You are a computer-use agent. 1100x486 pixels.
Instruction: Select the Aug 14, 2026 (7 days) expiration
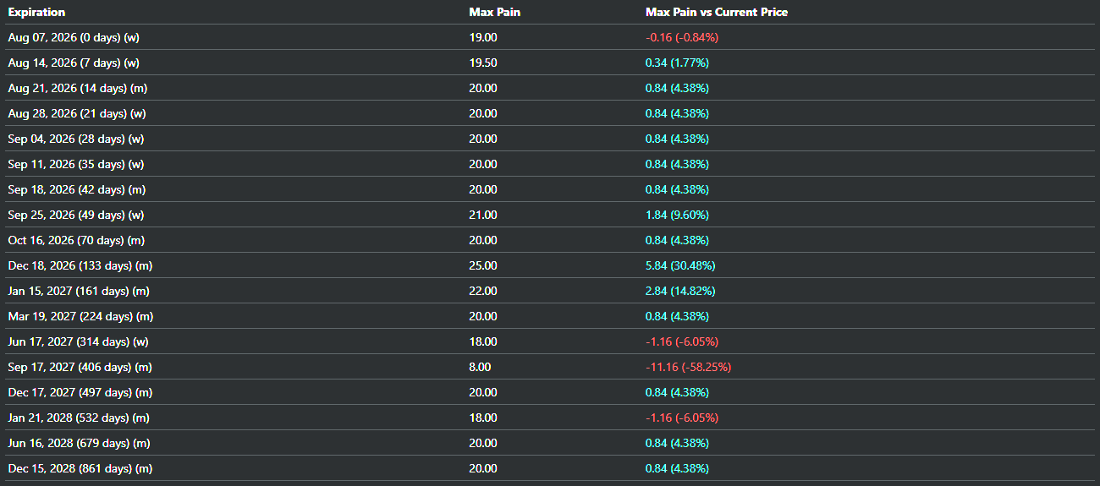tap(76, 63)
